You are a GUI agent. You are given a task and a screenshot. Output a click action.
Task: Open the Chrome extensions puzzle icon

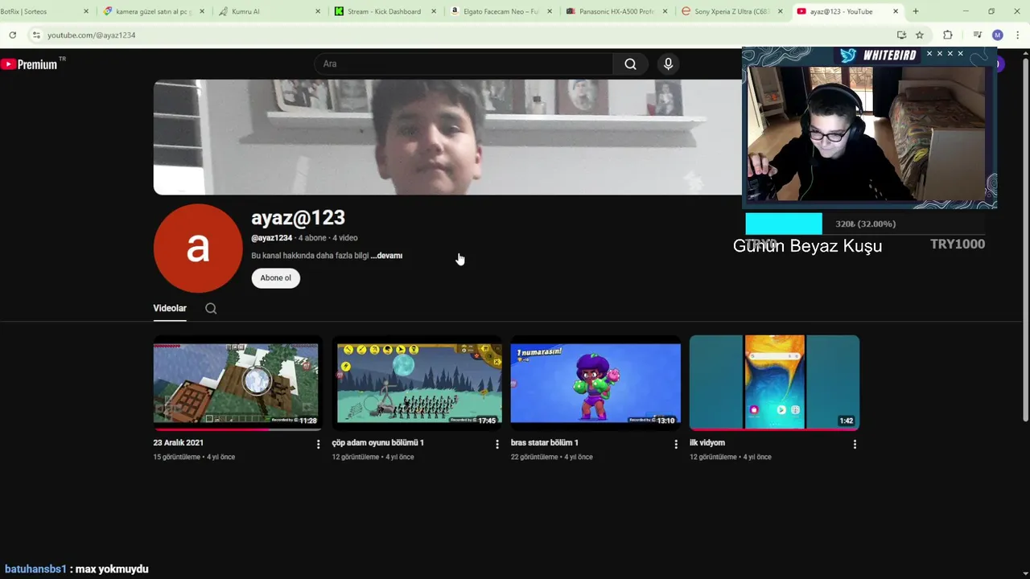click(x=947, y=35)
